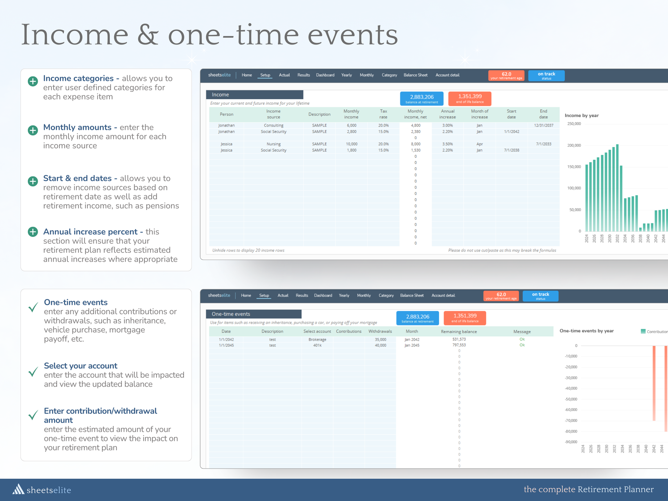The image size is (668, 501).
Task: Select the Consulting income source cell
Action: pos(274,125)
